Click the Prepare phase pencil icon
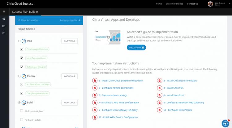The width and height of the screenshot is (232, 128). 24,76
